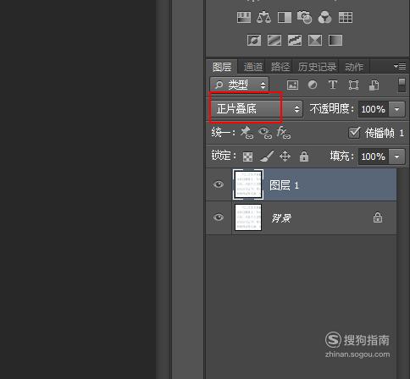
Task: Filter for type layers (T icon)
Action: click(x=333, y=85)
